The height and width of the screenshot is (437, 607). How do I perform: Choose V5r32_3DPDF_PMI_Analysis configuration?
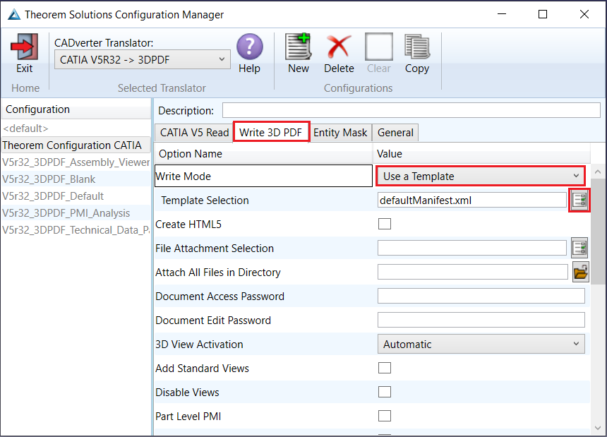[x=76, y=213]
